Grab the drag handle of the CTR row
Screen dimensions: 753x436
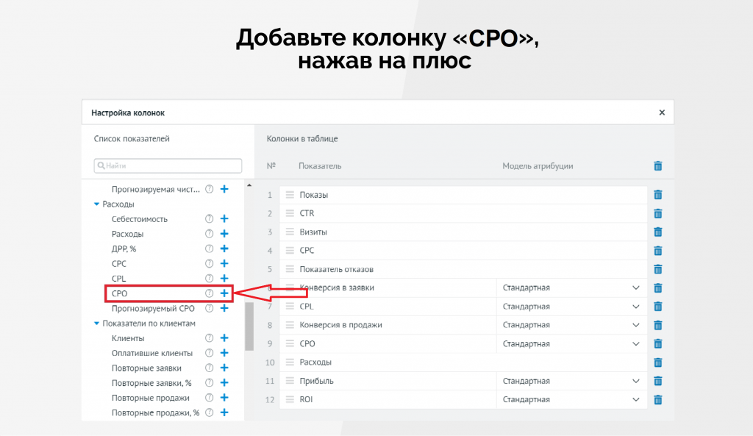click(290, 213)
